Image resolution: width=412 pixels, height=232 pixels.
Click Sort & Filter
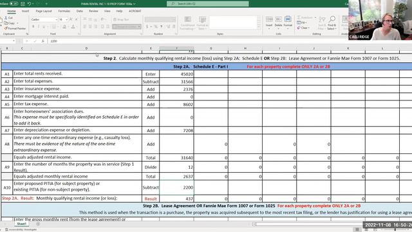point(322,23)
